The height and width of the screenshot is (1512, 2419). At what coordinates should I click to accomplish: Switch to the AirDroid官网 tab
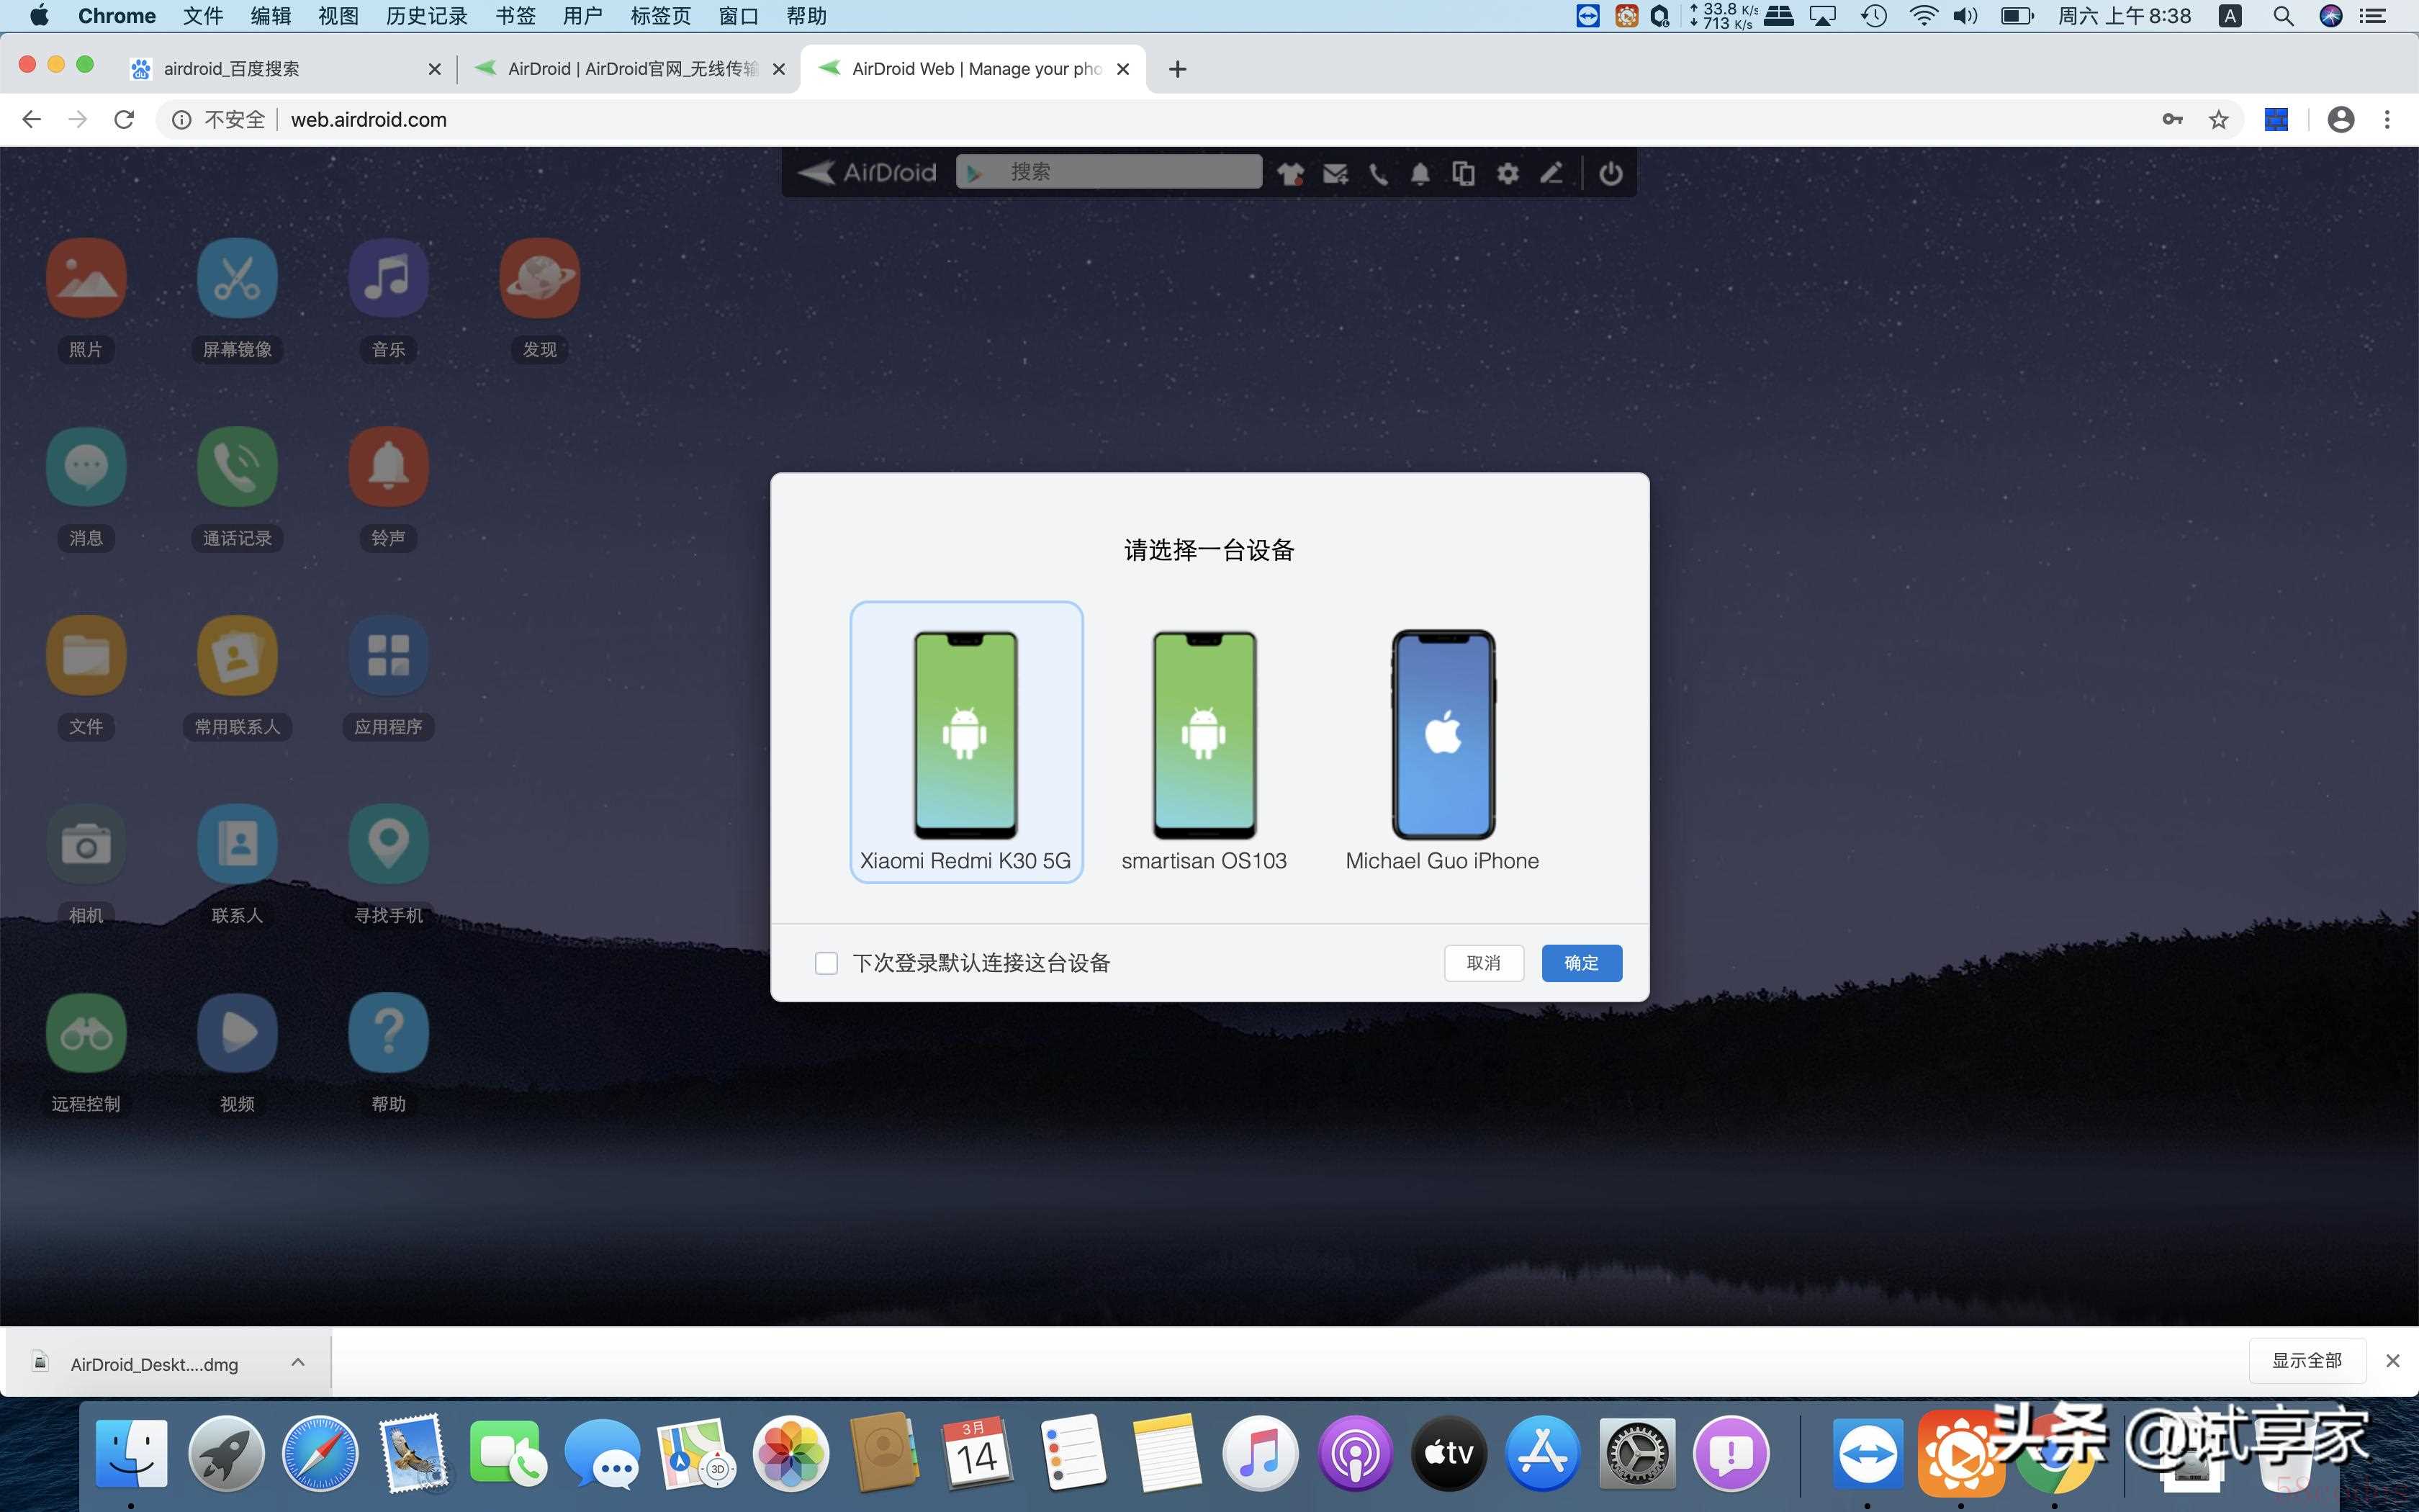pos(630,69)
